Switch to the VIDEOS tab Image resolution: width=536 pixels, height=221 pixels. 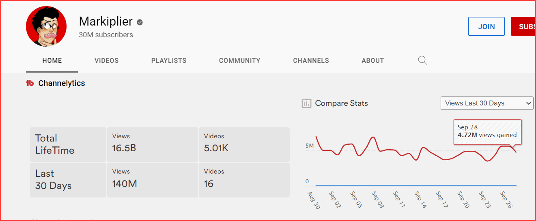tap(107, 61)
